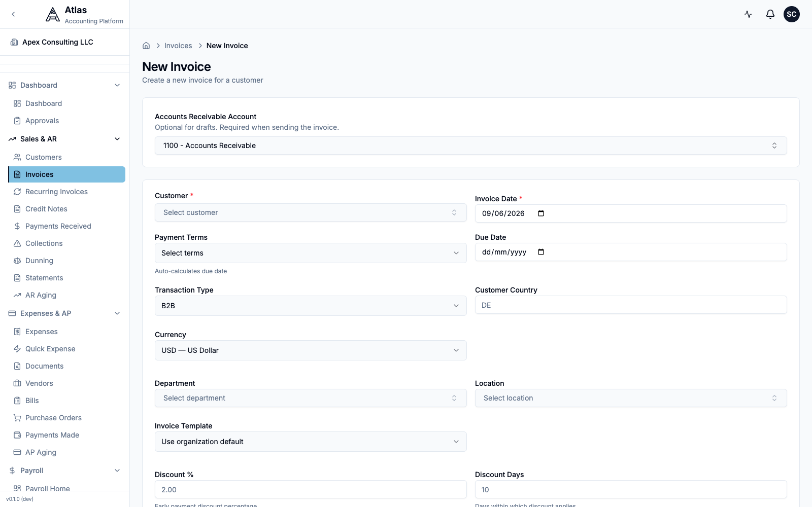
Task: Collapse the Expenses & AP section
Action: 117,313
